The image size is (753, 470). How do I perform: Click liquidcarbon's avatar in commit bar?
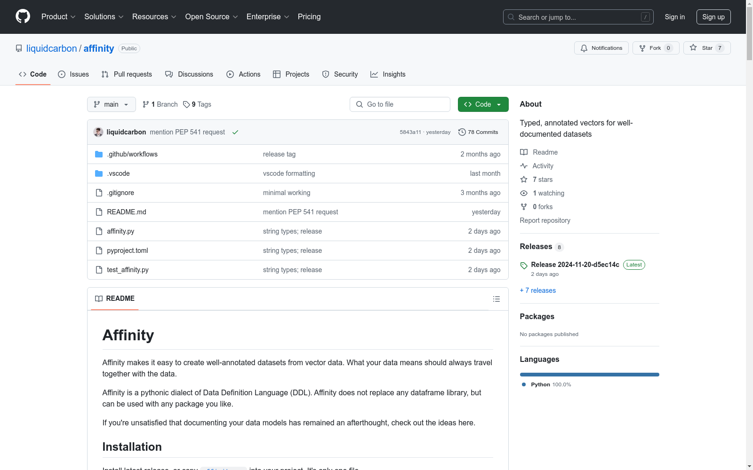(x=98, y=132)
